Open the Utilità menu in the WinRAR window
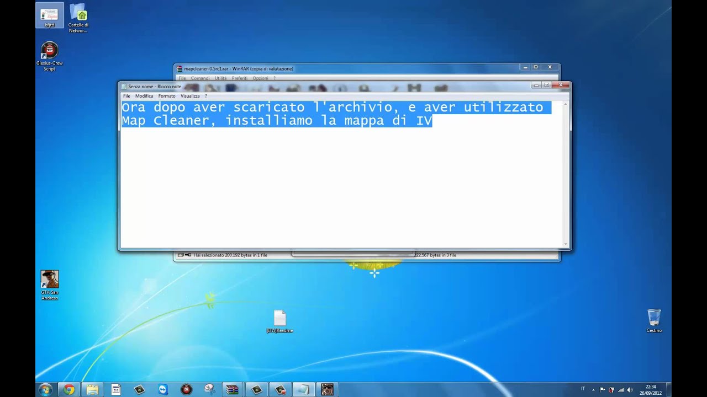 pyautogui.click(x=220, y=78)
